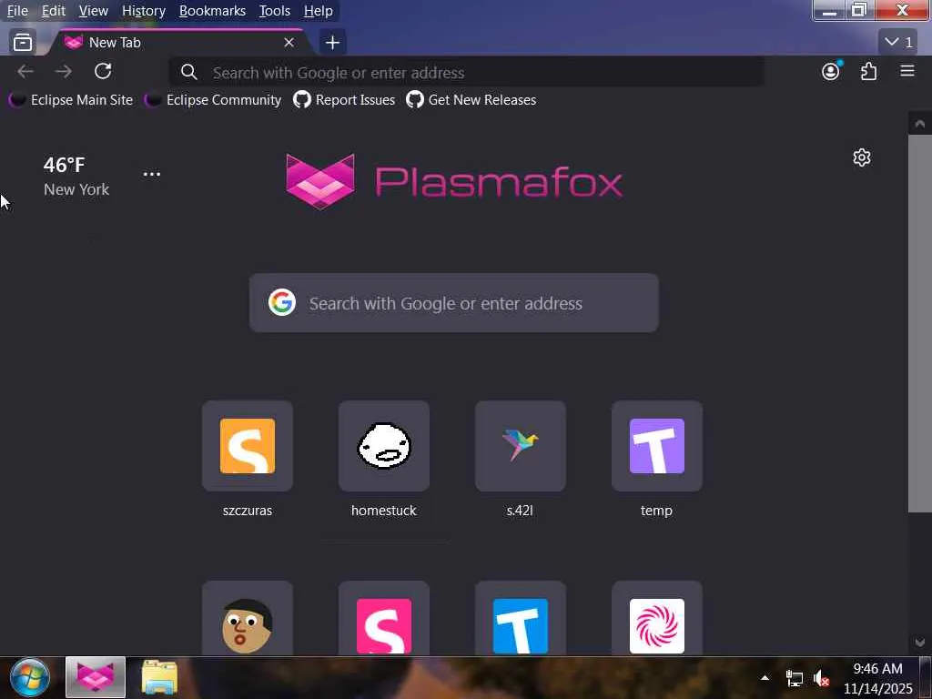Viewport: 932px width, 699px height.
Task: Open the hamburger application menu
Action: tap(907, 71)
